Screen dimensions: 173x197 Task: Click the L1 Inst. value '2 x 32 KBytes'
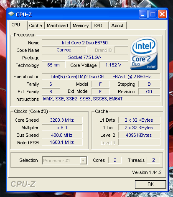coord(139,128)
